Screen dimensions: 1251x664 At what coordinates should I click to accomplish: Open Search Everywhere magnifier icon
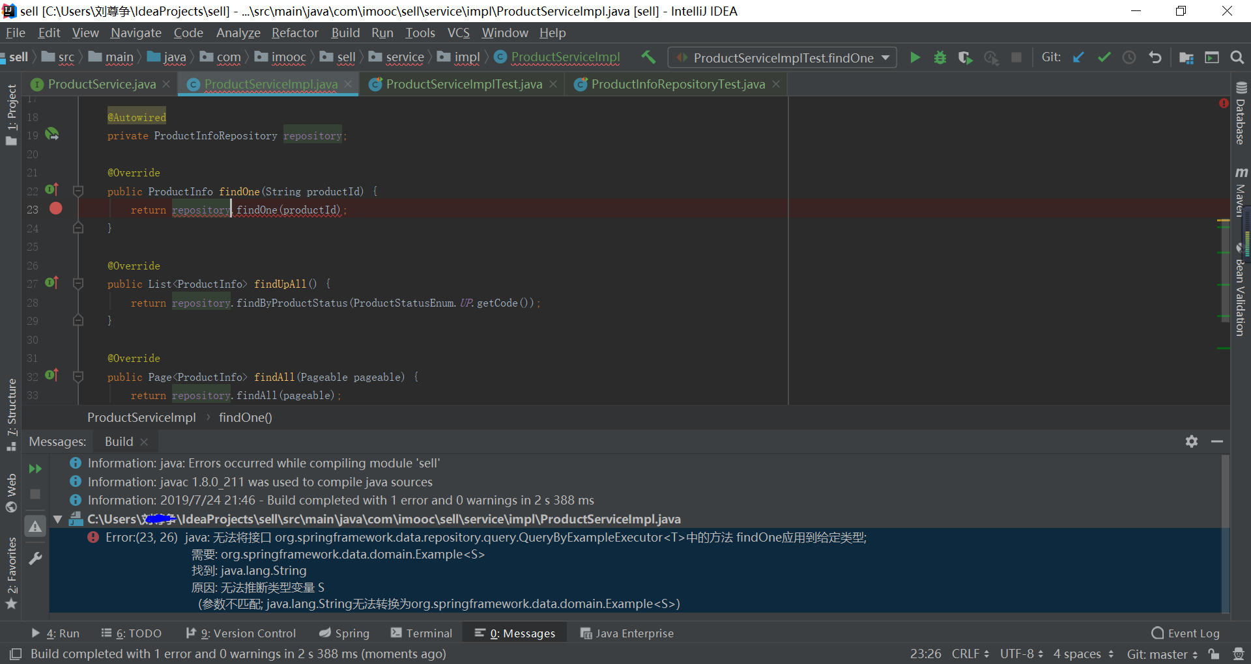pos(1237,57)
